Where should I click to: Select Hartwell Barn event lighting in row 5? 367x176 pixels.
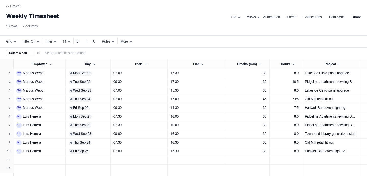[x=330, y=108]
